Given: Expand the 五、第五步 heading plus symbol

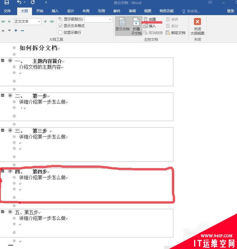Looking at the screenshot, I should (x=10, y=212).
